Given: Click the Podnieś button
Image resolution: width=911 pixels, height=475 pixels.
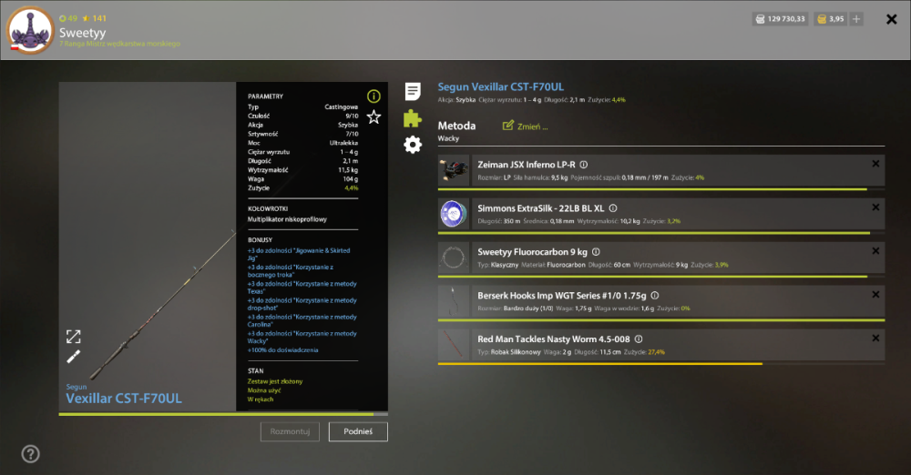Looking at the screenshot, I should [358, 431].
